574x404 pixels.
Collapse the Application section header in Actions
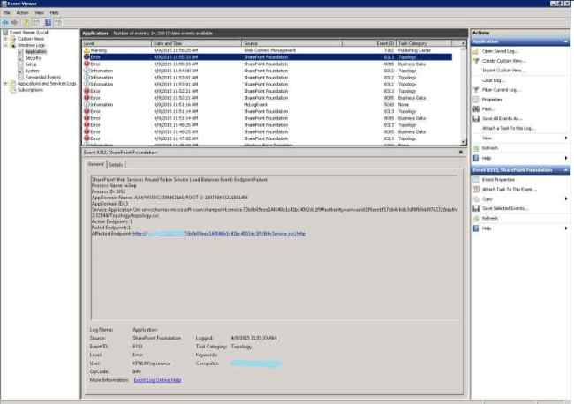[x=565, y=41]
